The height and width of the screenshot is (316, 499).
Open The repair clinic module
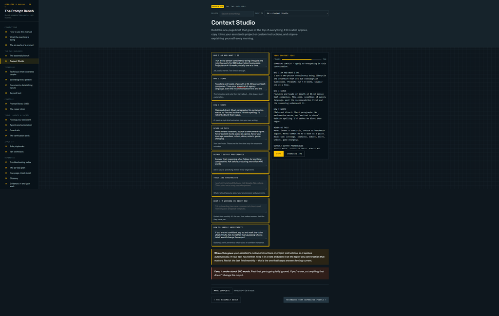pyautogui.click(x=17, y=109)
